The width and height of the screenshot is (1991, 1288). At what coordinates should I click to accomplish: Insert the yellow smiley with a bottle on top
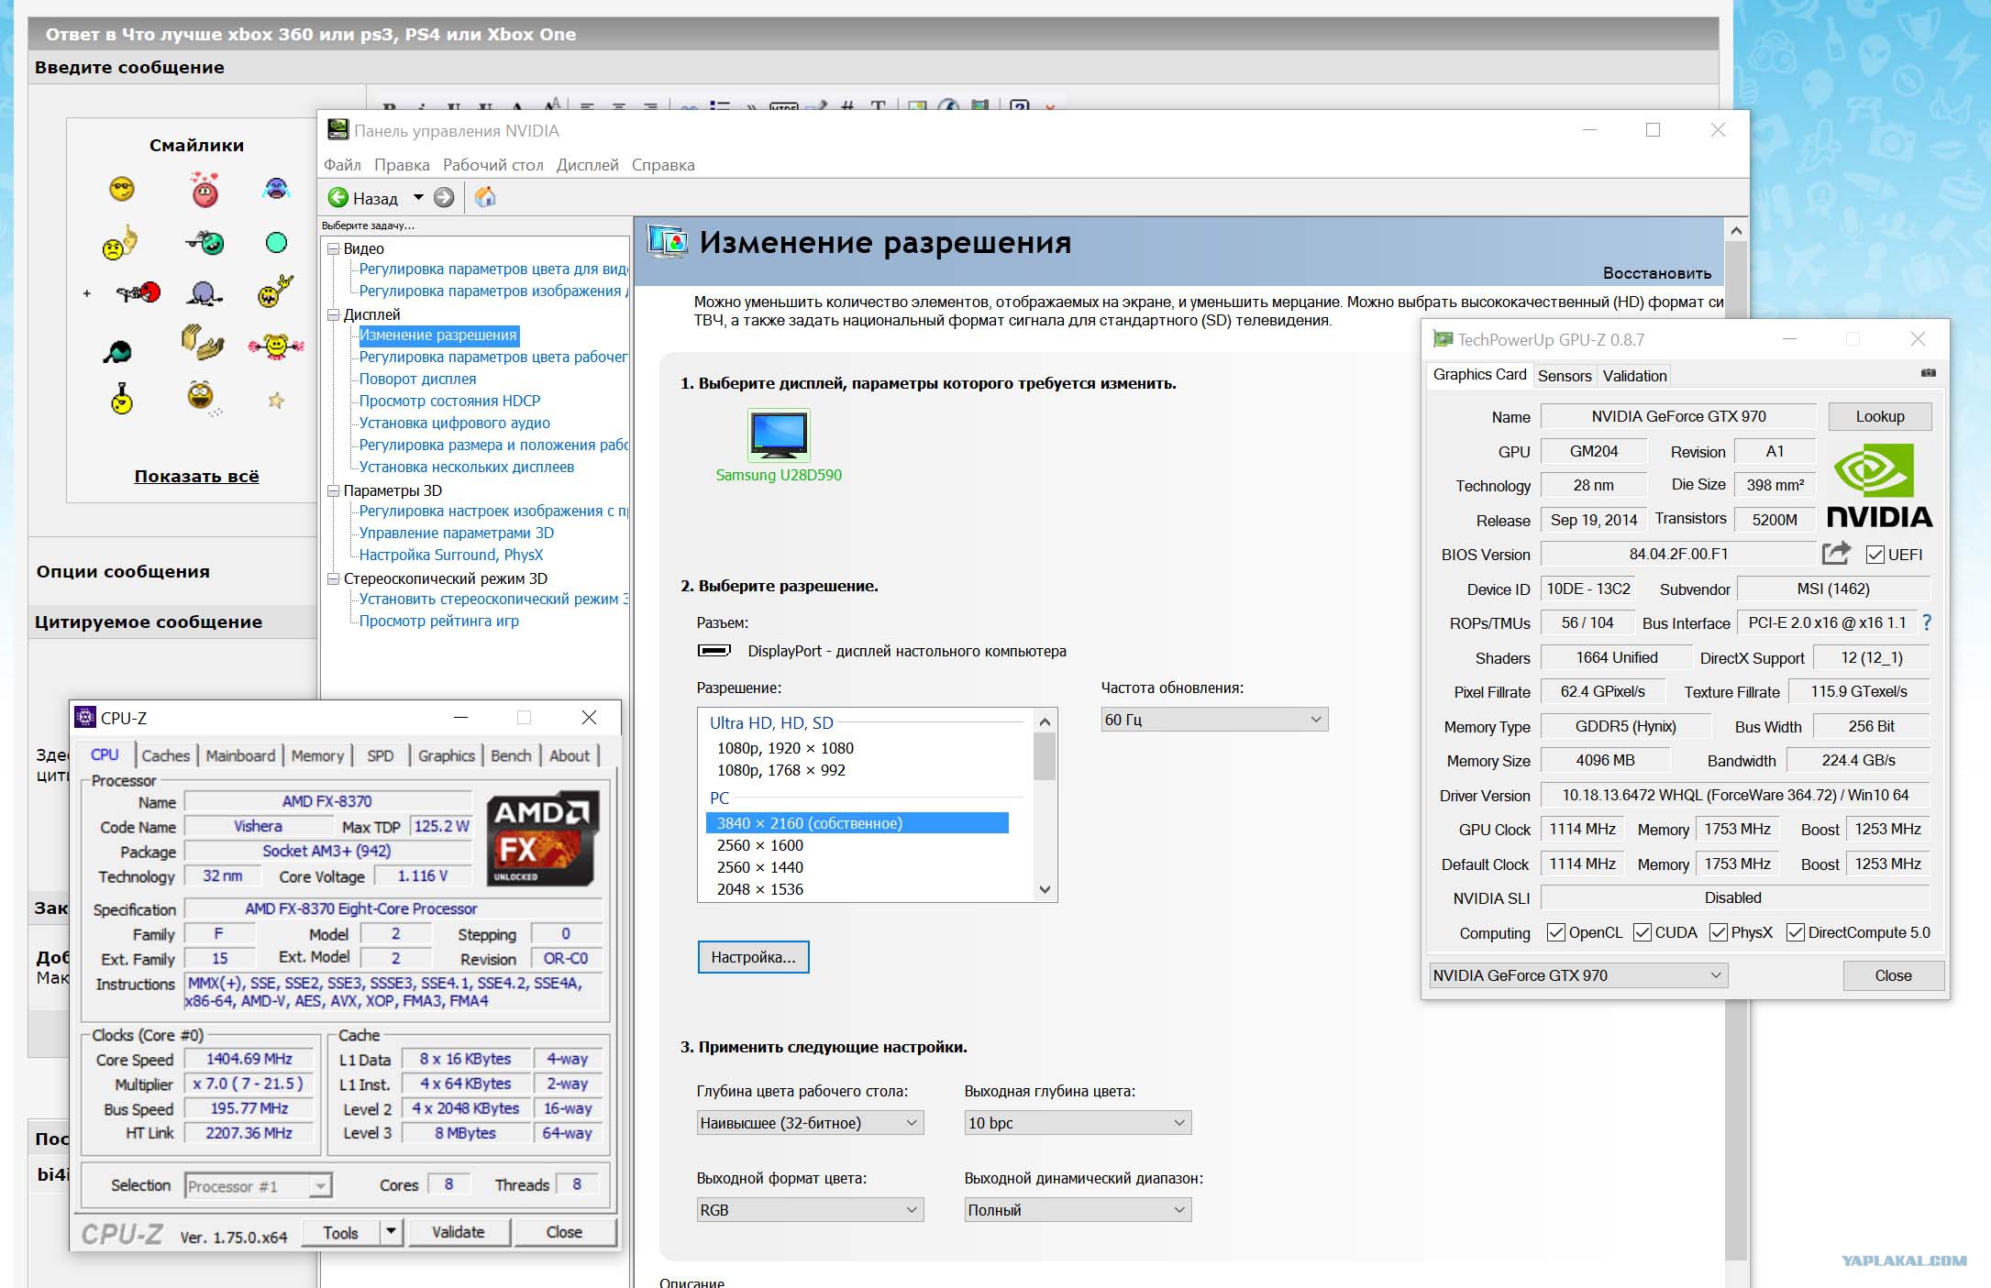coord(121,398)
